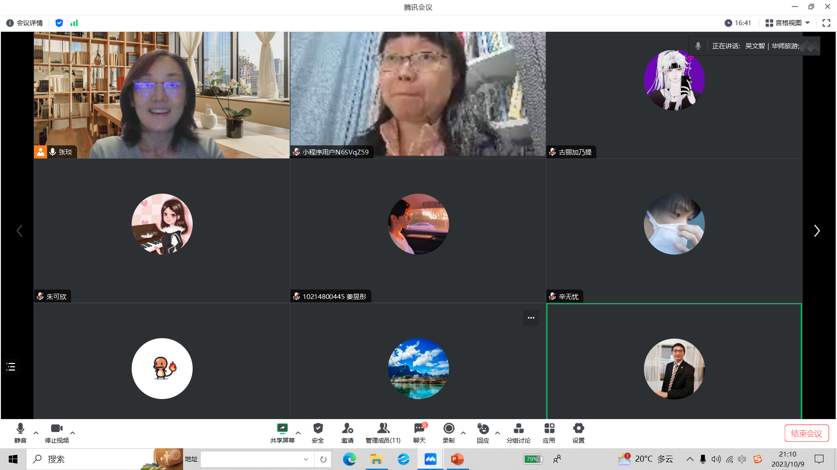The image size is (837, 470).
Task: Open 分组讨论 breakout rooms
Action: tap(518, 429)
